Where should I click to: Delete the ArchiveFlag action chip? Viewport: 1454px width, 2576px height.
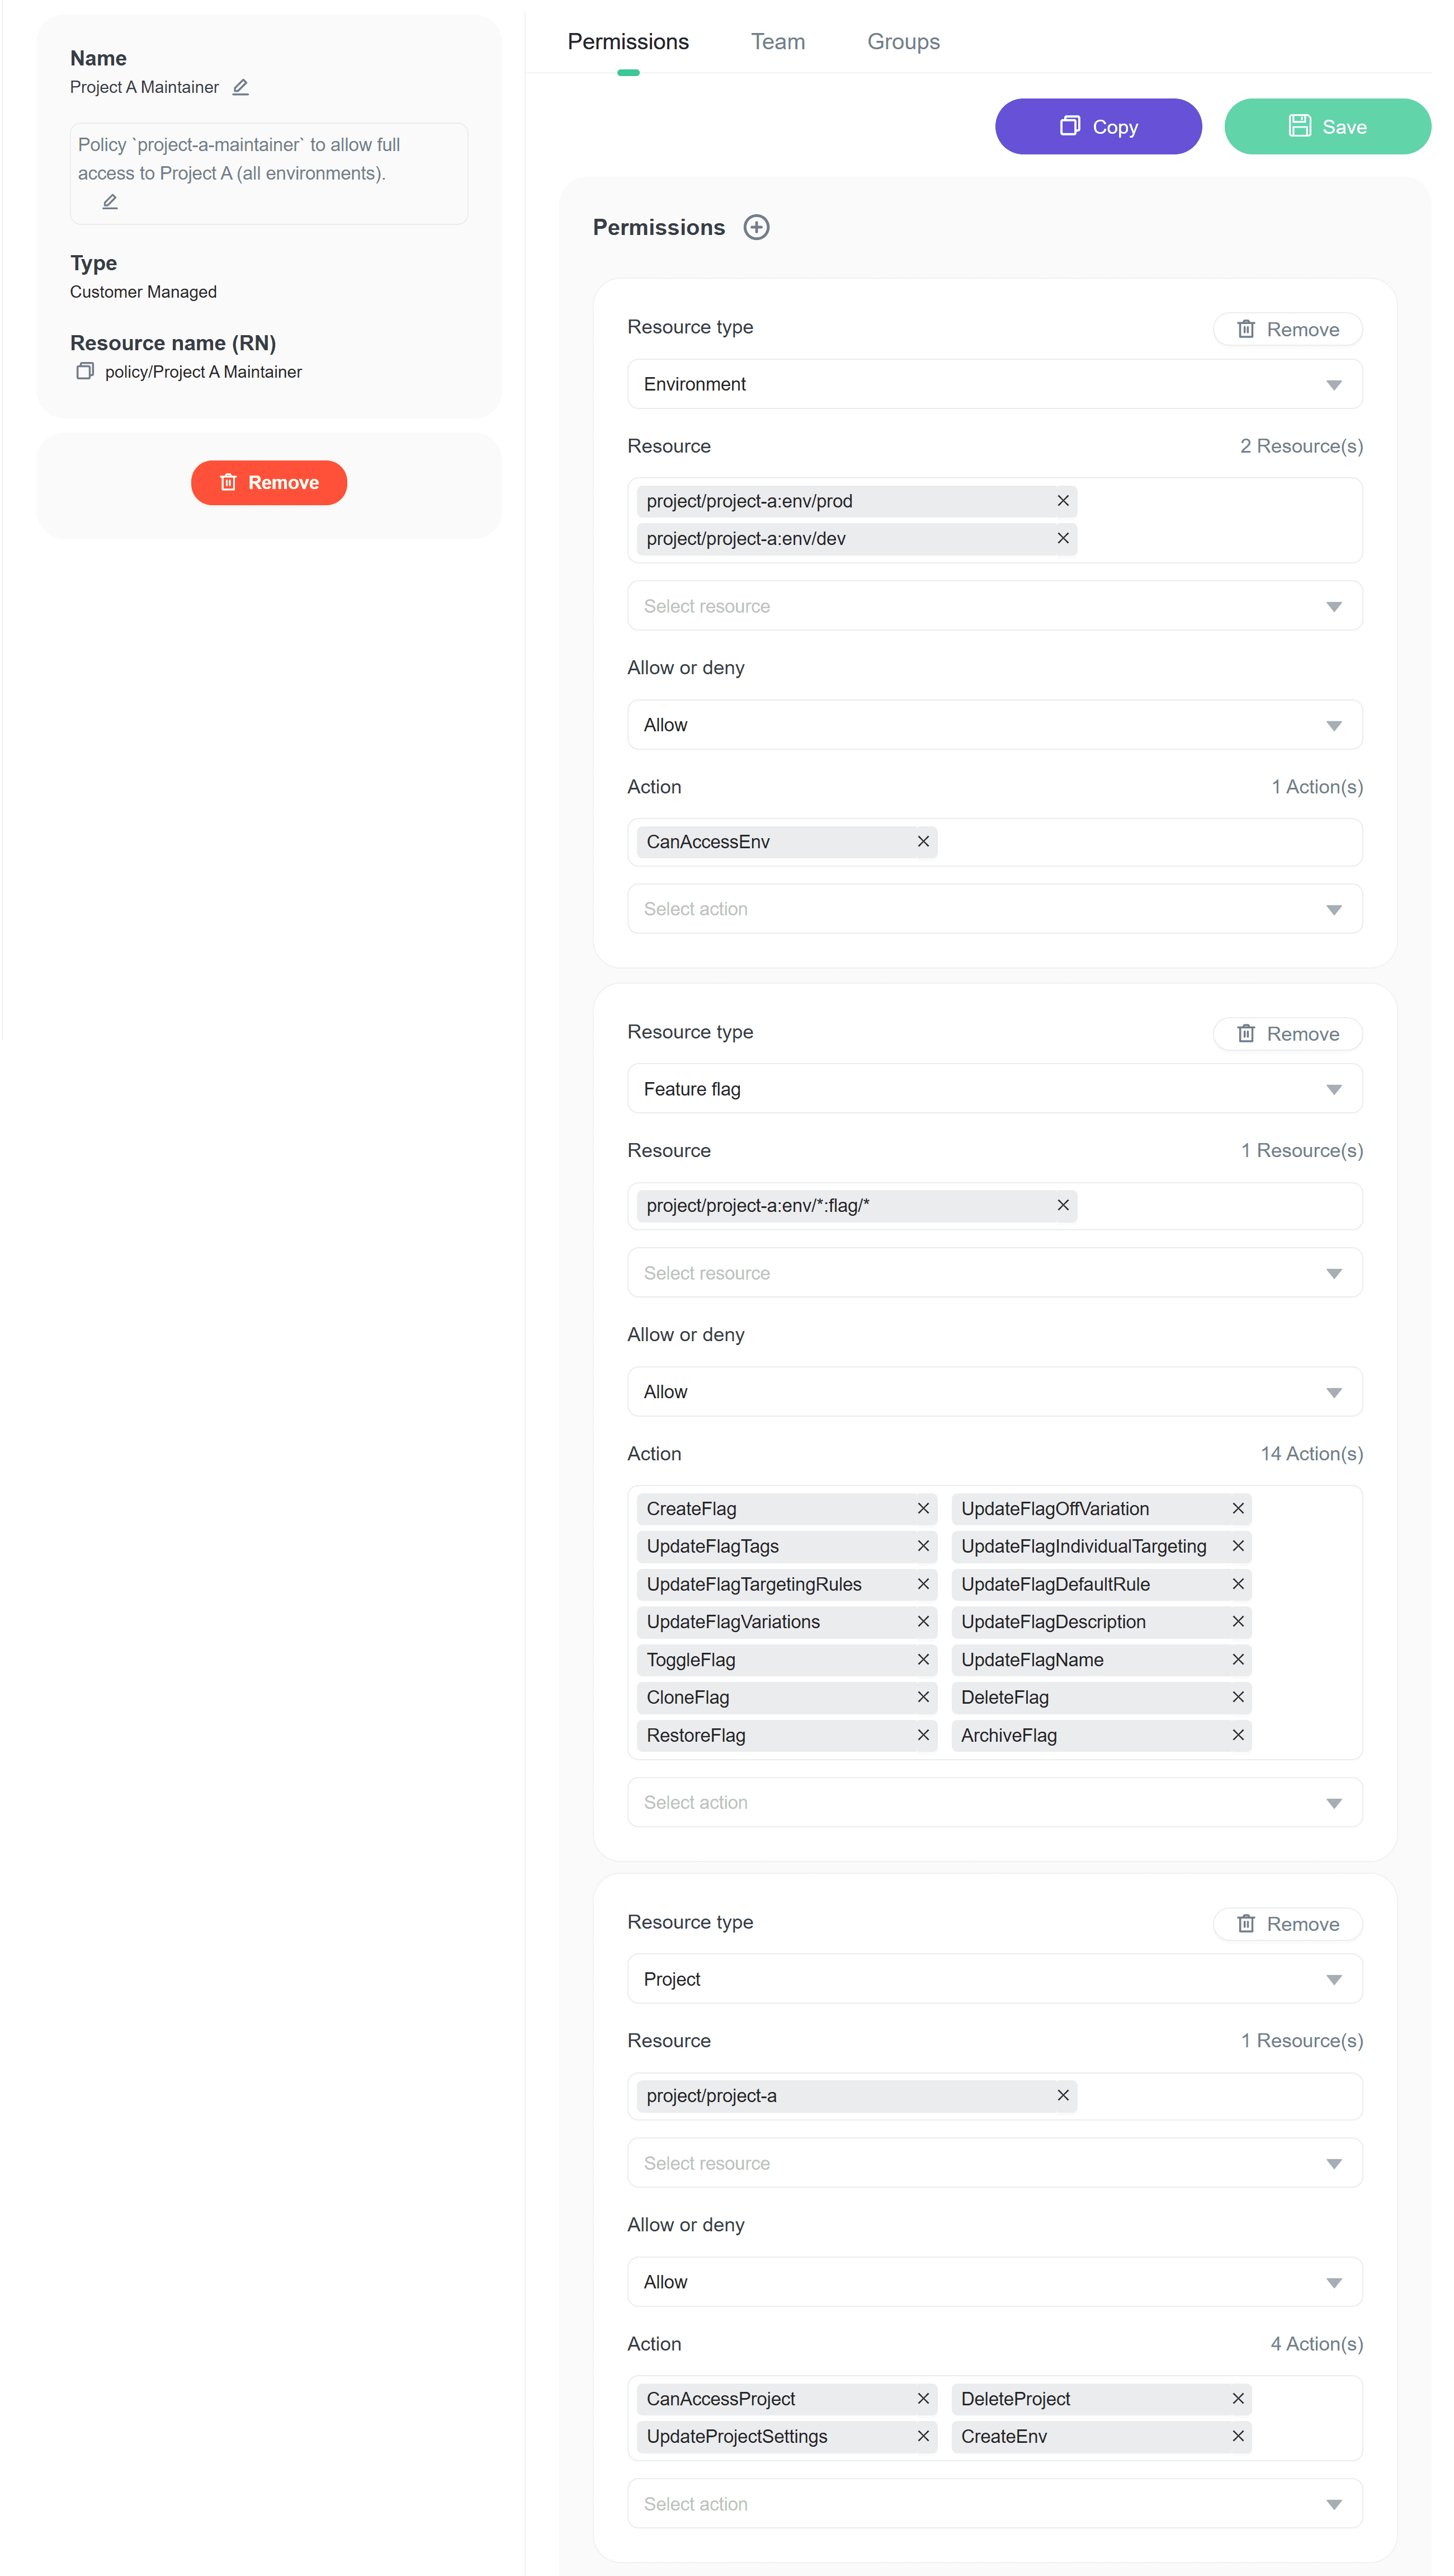(x=1237, y=1735)
